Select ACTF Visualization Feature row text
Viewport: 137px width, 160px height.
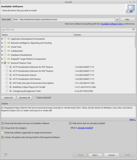click(x=25, y=75)
